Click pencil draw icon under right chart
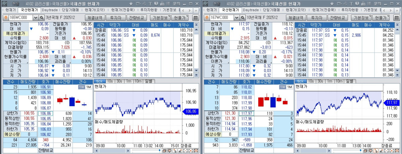The height and width of the screenshot is (154, 402). point(381,151)
